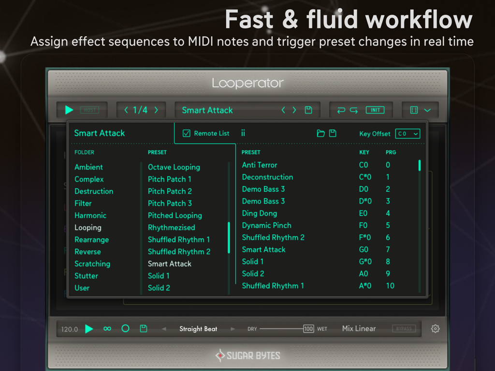
Task: Click the next preset arrow after Smart Attack
Action: pos(294,110)
